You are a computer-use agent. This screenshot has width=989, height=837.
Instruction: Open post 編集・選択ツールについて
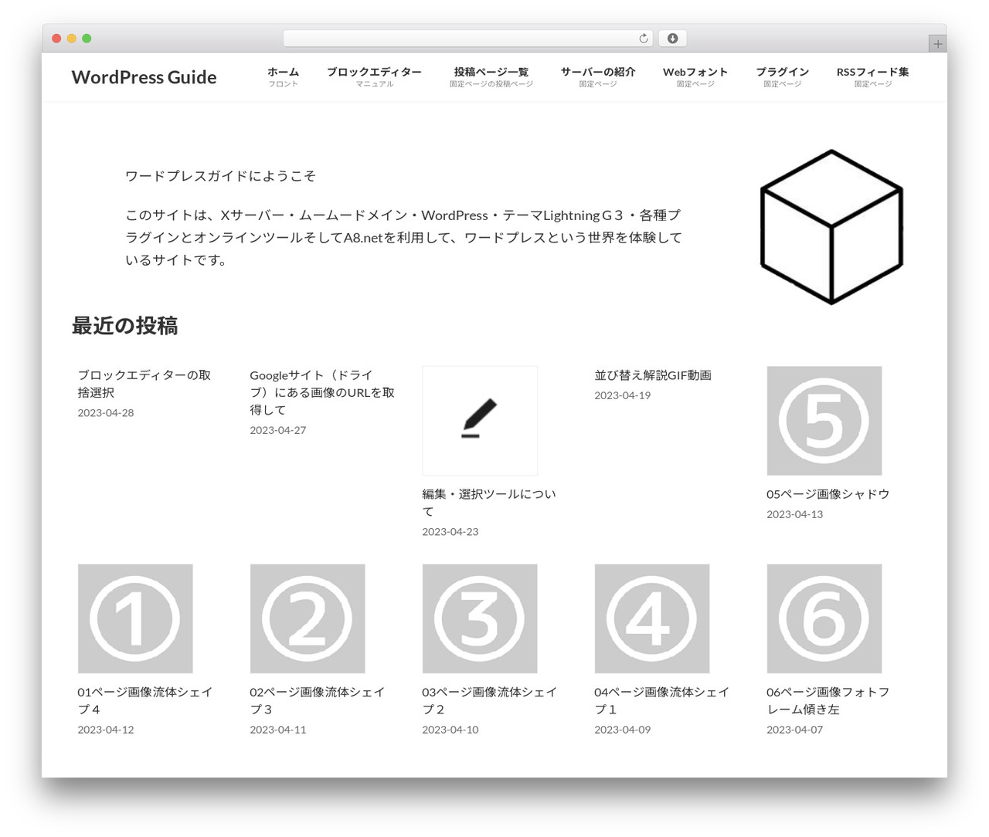click(x=488, y=503)
